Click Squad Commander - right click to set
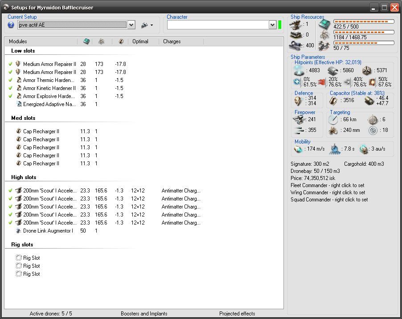Image resolution: width=402 pixels, height=319 pixels. click(x=329, y=199)
